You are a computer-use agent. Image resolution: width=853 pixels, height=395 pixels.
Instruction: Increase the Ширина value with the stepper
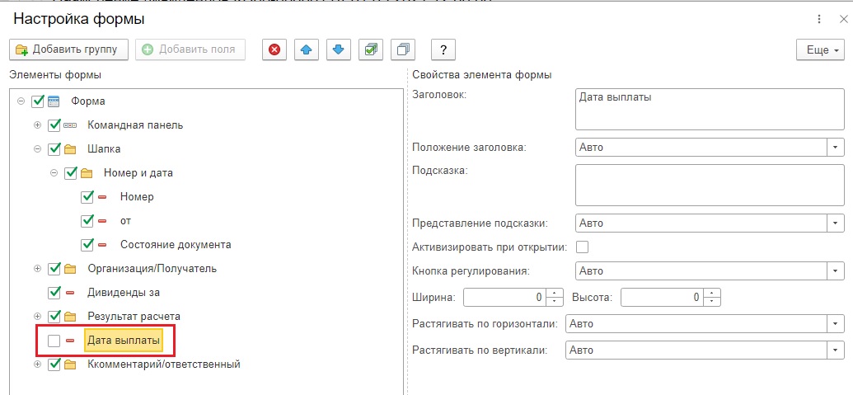555,294
